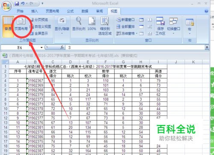Click the select-all corner of the sheet

coord(6,62)
